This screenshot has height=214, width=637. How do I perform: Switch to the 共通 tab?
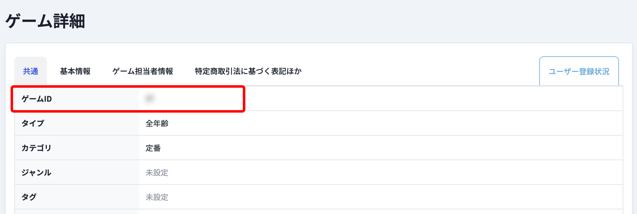(x=31, y=71)
